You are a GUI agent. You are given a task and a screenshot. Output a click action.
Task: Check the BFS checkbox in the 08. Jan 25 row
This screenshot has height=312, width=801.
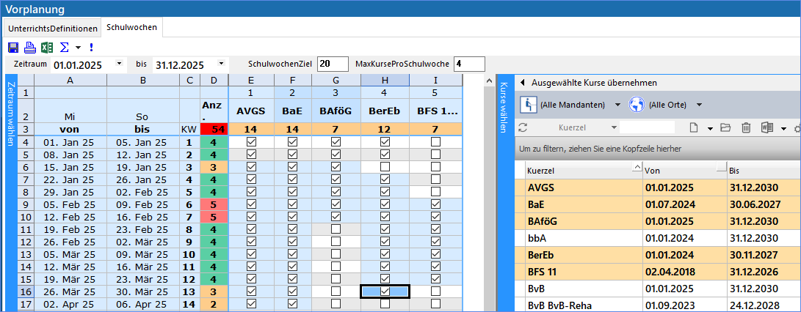click(x=436, y=155)
